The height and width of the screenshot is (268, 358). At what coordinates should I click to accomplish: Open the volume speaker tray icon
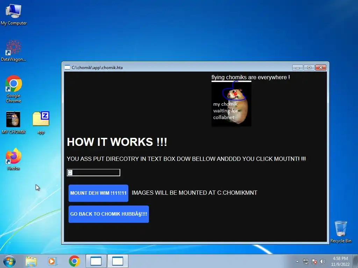323,261
